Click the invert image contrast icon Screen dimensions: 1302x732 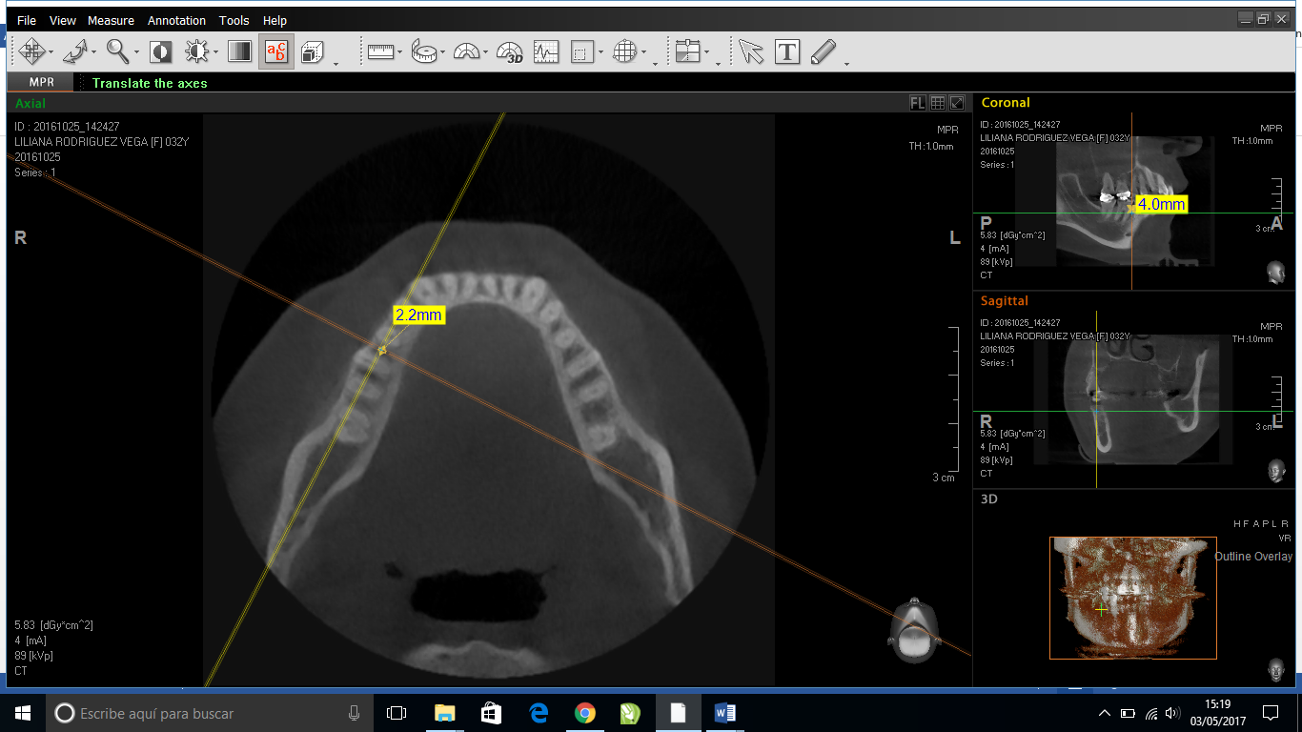[x=160, y=51]
